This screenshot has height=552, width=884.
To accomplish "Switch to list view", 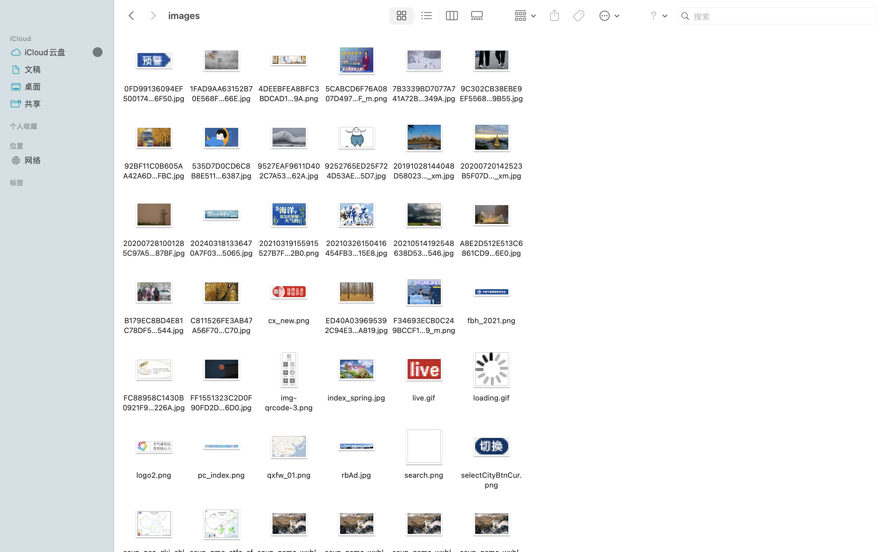I will click(426, 16).
